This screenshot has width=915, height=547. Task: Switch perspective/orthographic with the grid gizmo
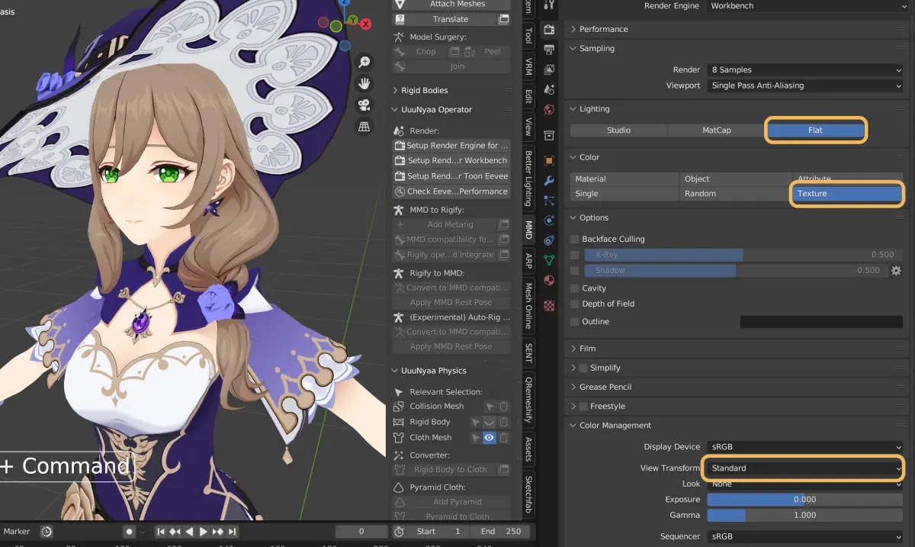[x=364, y=126]
